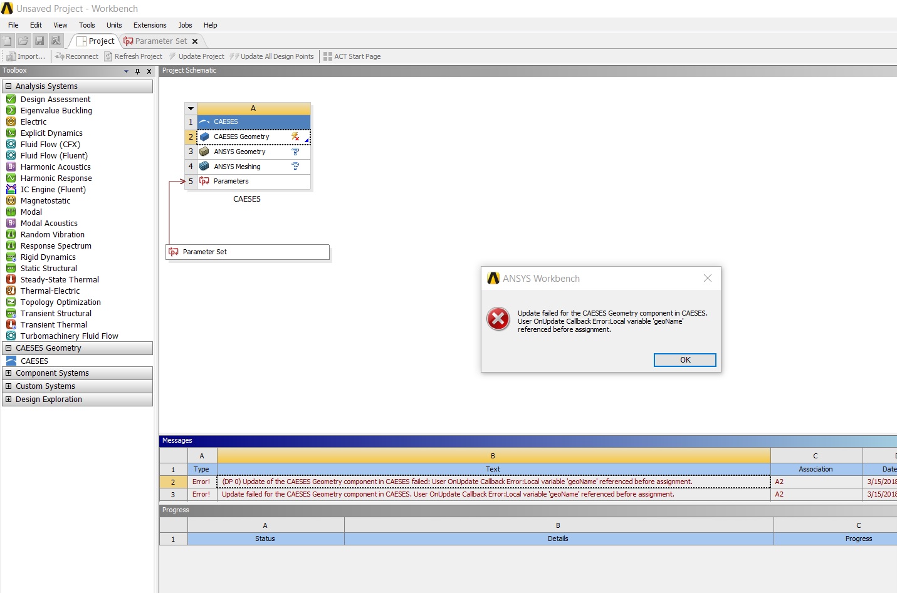Image resolution: width=897 pixels, height=593 pixels.
Task: Collapse the CAESES Geometry toolbox group
Action: click(x=9, y=348)
